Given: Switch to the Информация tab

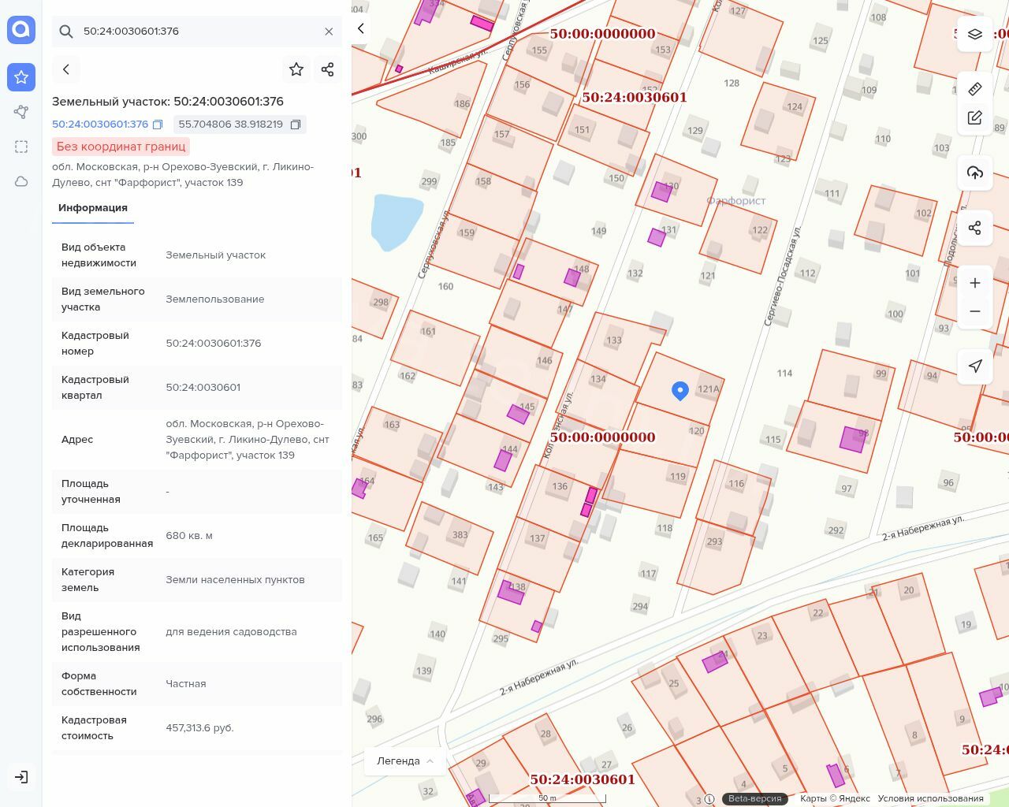Looking at the screenshot, I should (93, 208).
